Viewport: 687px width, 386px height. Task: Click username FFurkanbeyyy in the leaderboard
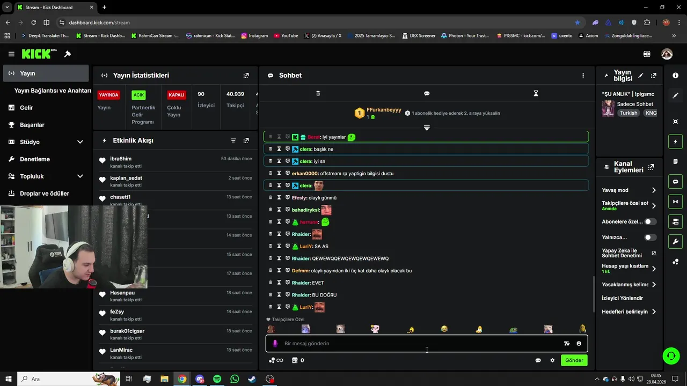pyautogui.click(x=384, y=110)
